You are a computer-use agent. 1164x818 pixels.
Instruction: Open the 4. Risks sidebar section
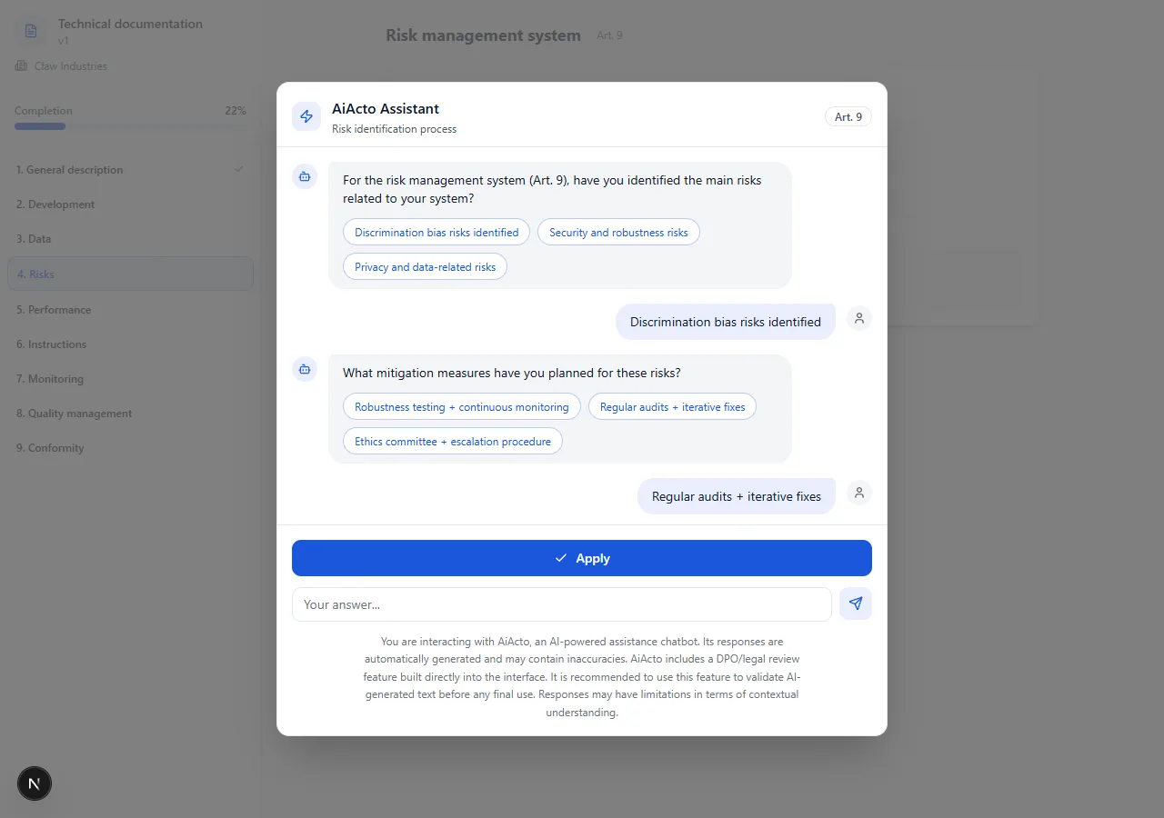tap(130, 274)
